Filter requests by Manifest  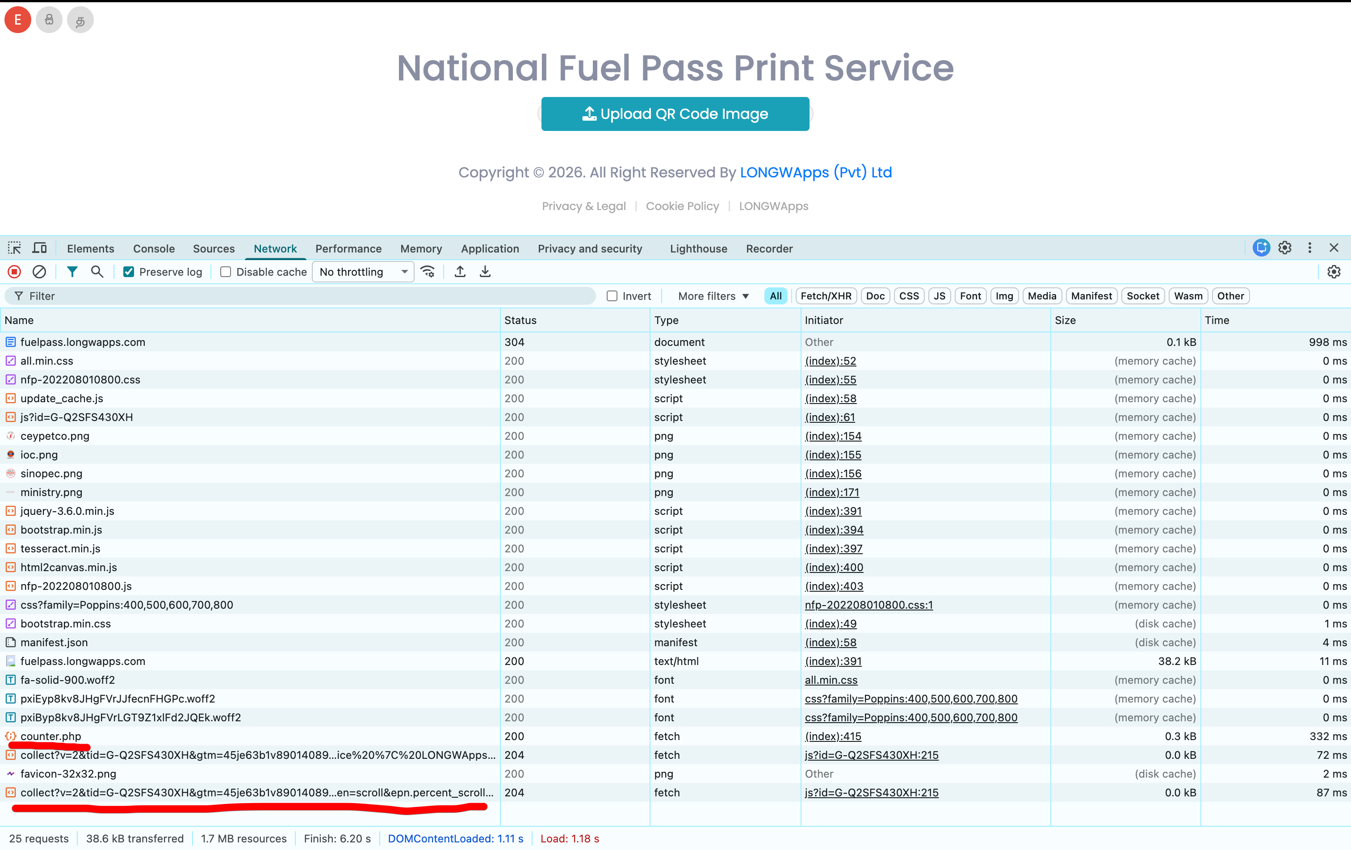(x=1091, y=296)
